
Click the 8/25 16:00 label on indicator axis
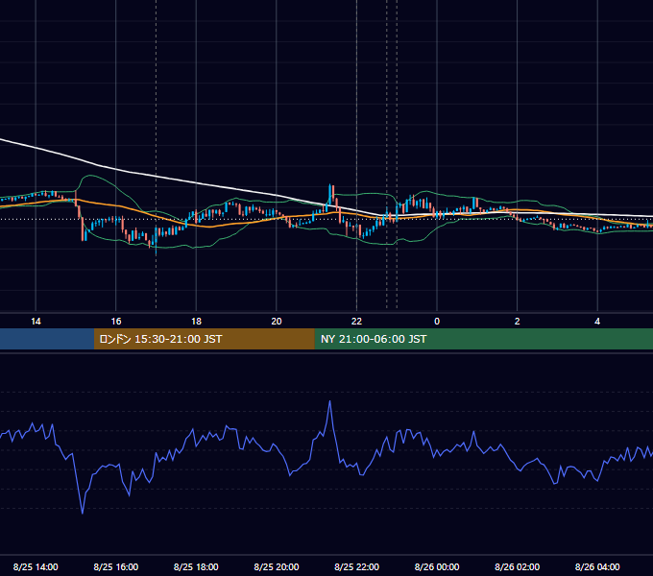116,566
